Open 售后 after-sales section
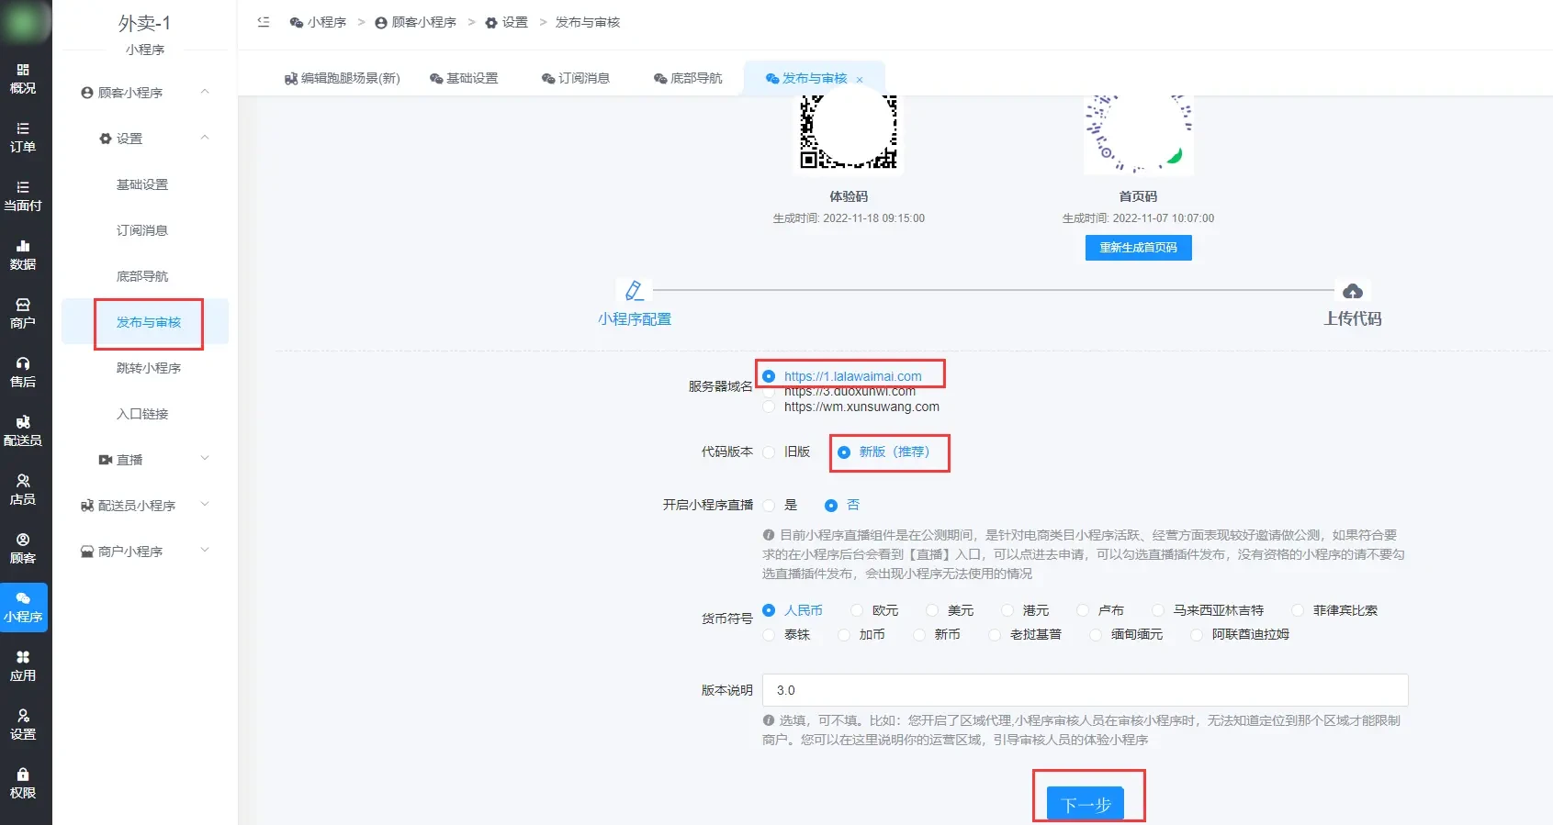 coord(23,373)
